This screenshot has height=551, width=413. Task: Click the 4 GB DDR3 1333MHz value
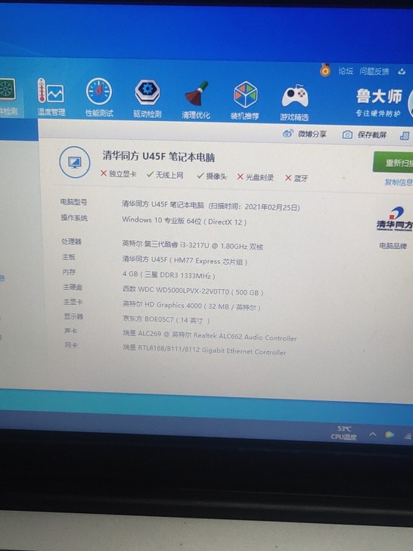tap(169, 275)
